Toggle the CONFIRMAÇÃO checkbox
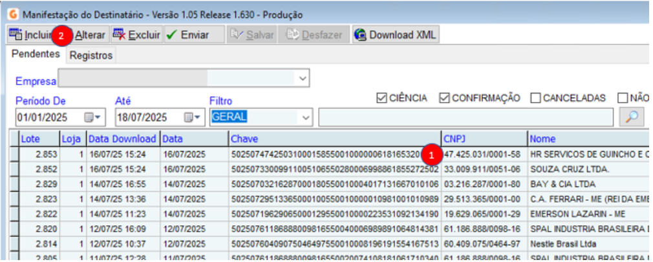Viewport: 653px width, 262px height. coord(444,98)
